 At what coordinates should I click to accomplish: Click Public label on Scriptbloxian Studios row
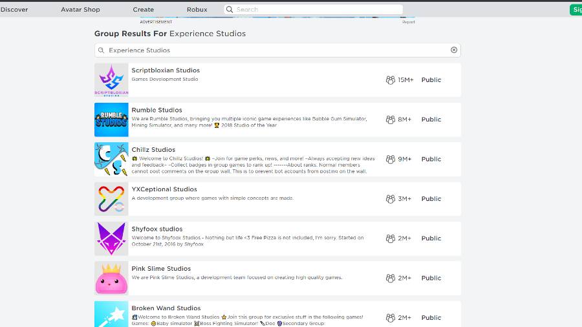(x=431, y=80)
